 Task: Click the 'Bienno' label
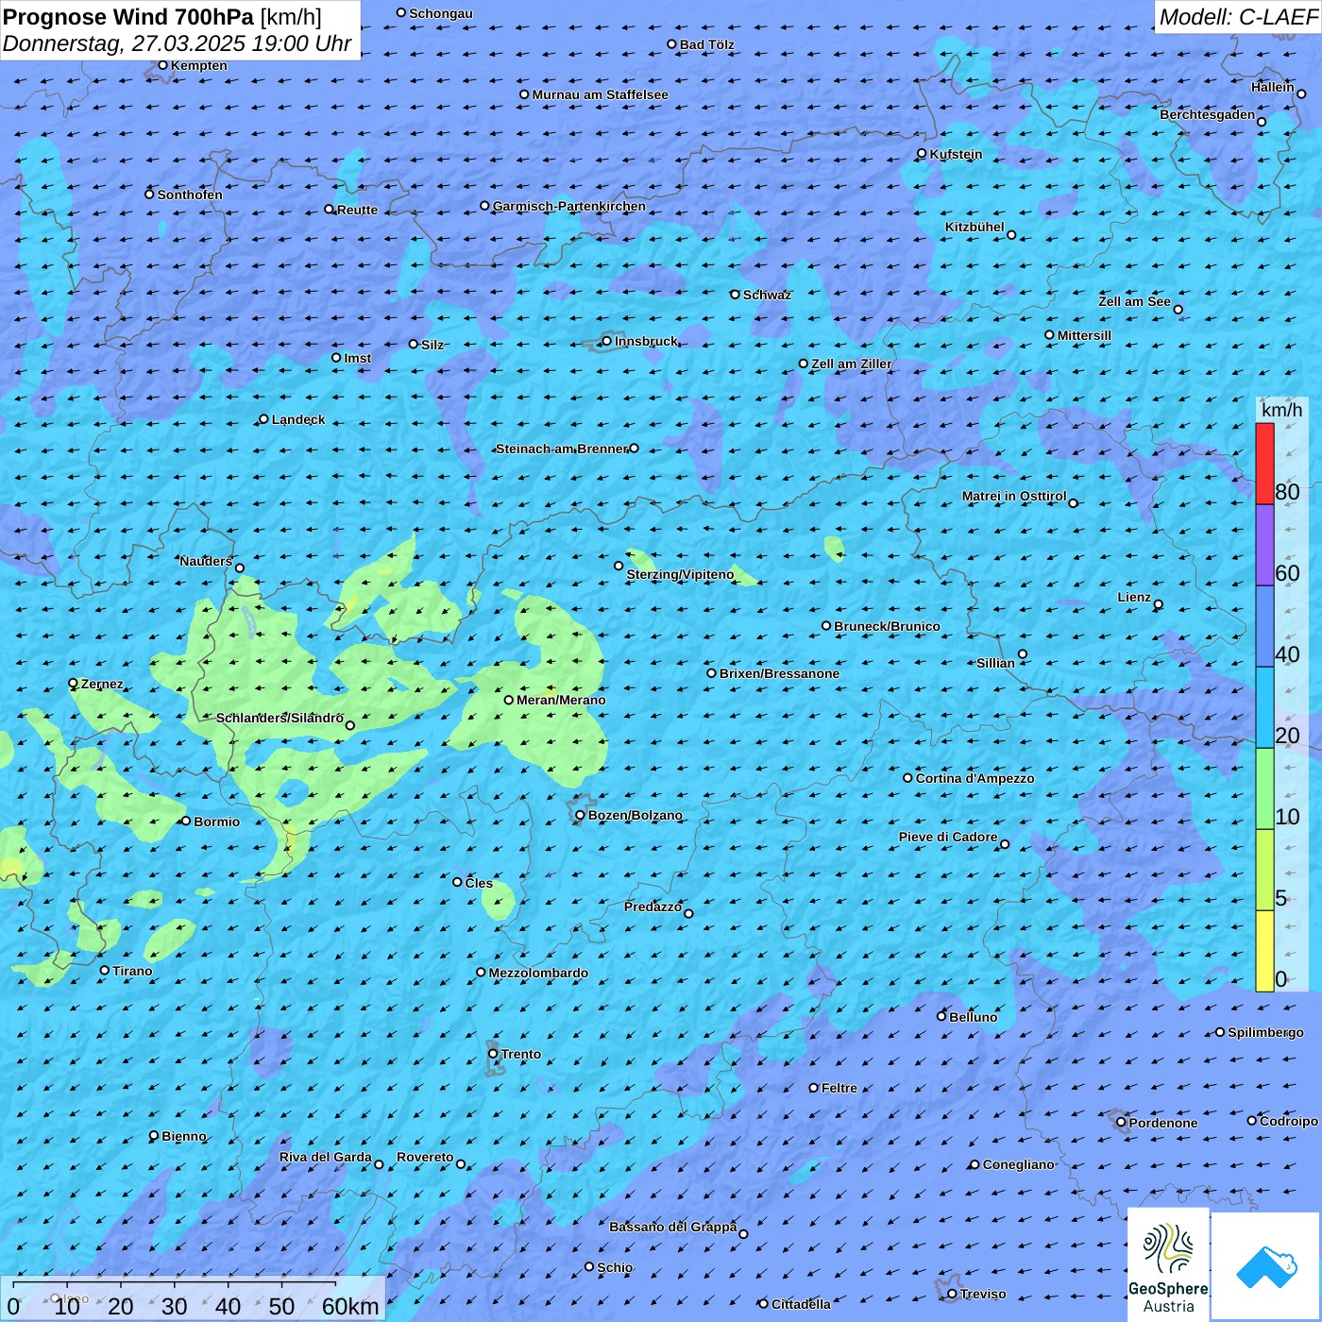(x=183, y=1136)
